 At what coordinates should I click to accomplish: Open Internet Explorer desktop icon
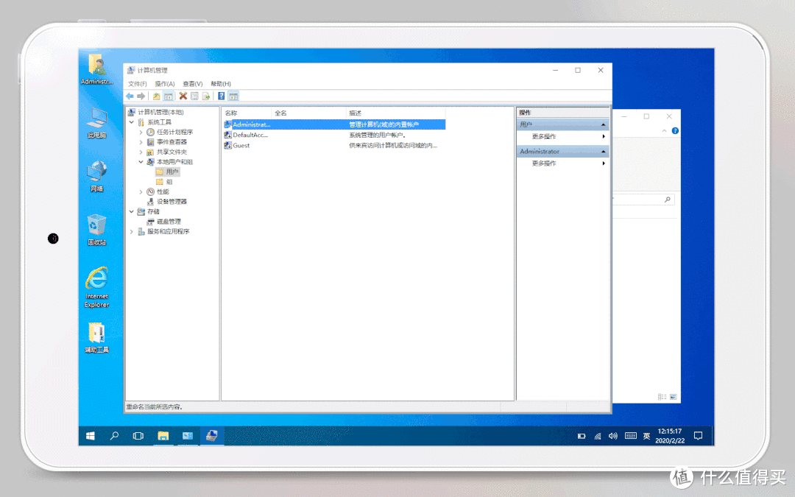pyautogui.click(x=96, y=284)
